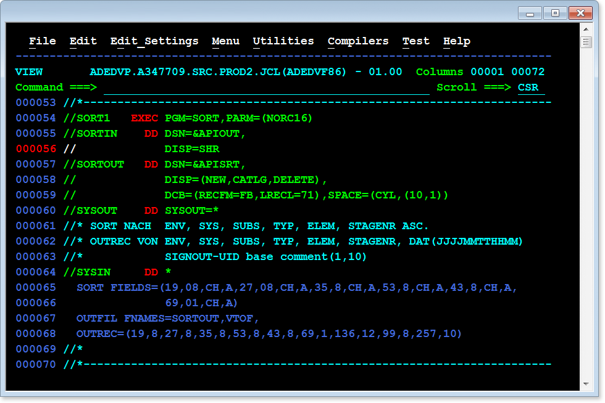Open the Edit menu
This screenshot has height=403, width=605.
pos(83,41)
